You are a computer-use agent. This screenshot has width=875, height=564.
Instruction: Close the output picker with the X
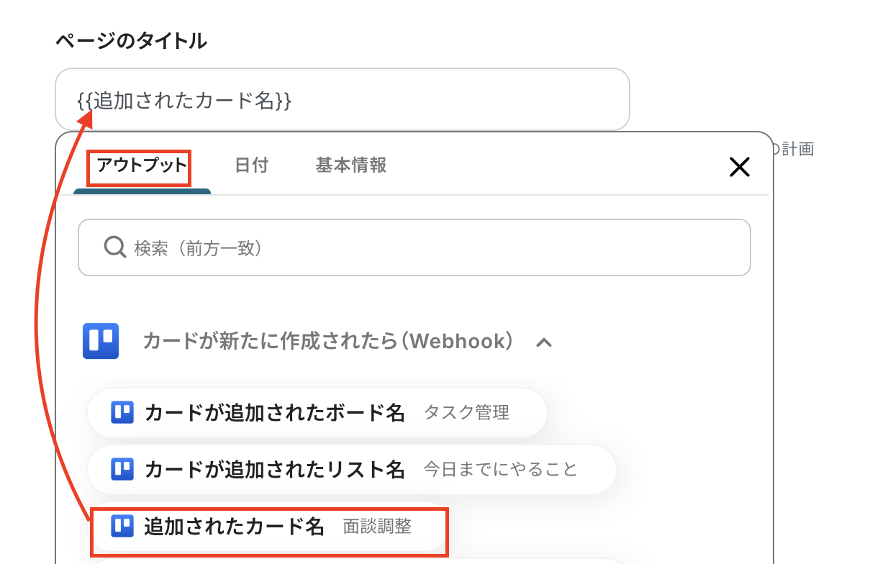(739, 168)
